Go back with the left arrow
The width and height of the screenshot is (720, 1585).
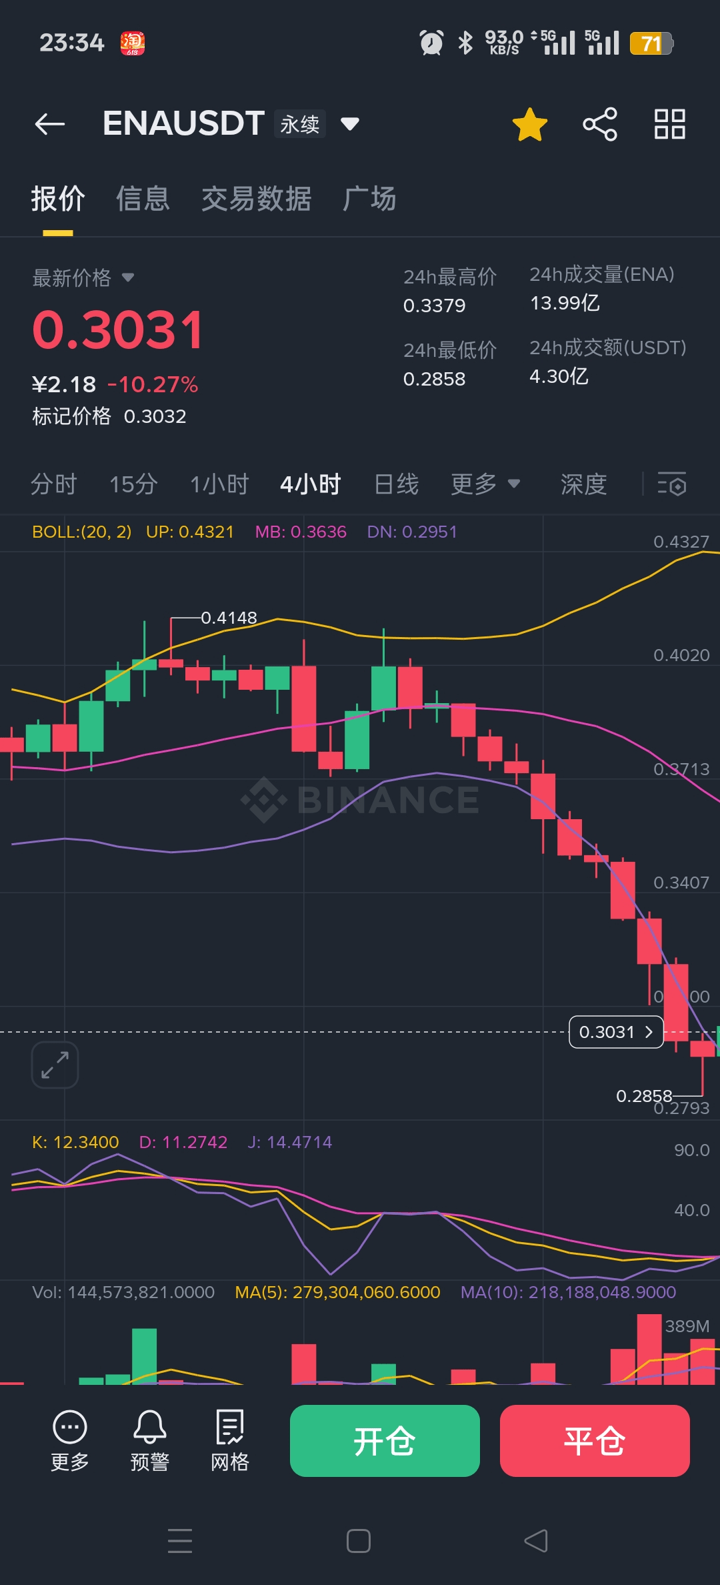click(x=50, y=124)
